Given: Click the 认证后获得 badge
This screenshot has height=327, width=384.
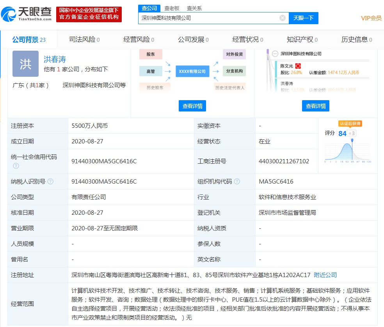Looking at the screenshot, I should point(350,124).
